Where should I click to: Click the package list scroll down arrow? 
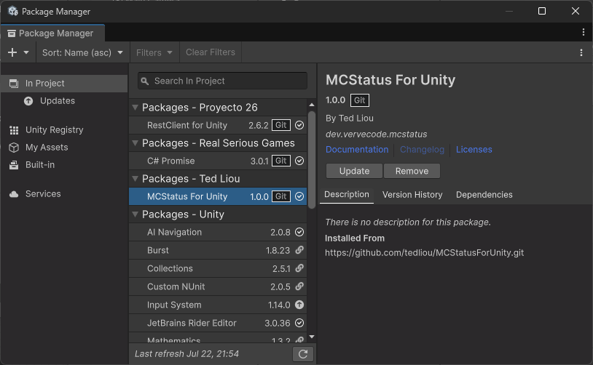pyautogui.click(x=312, y=337)
